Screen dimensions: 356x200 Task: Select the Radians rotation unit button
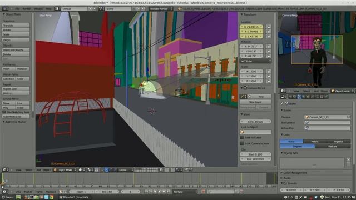pyautogui.click(x=333, y=147)
